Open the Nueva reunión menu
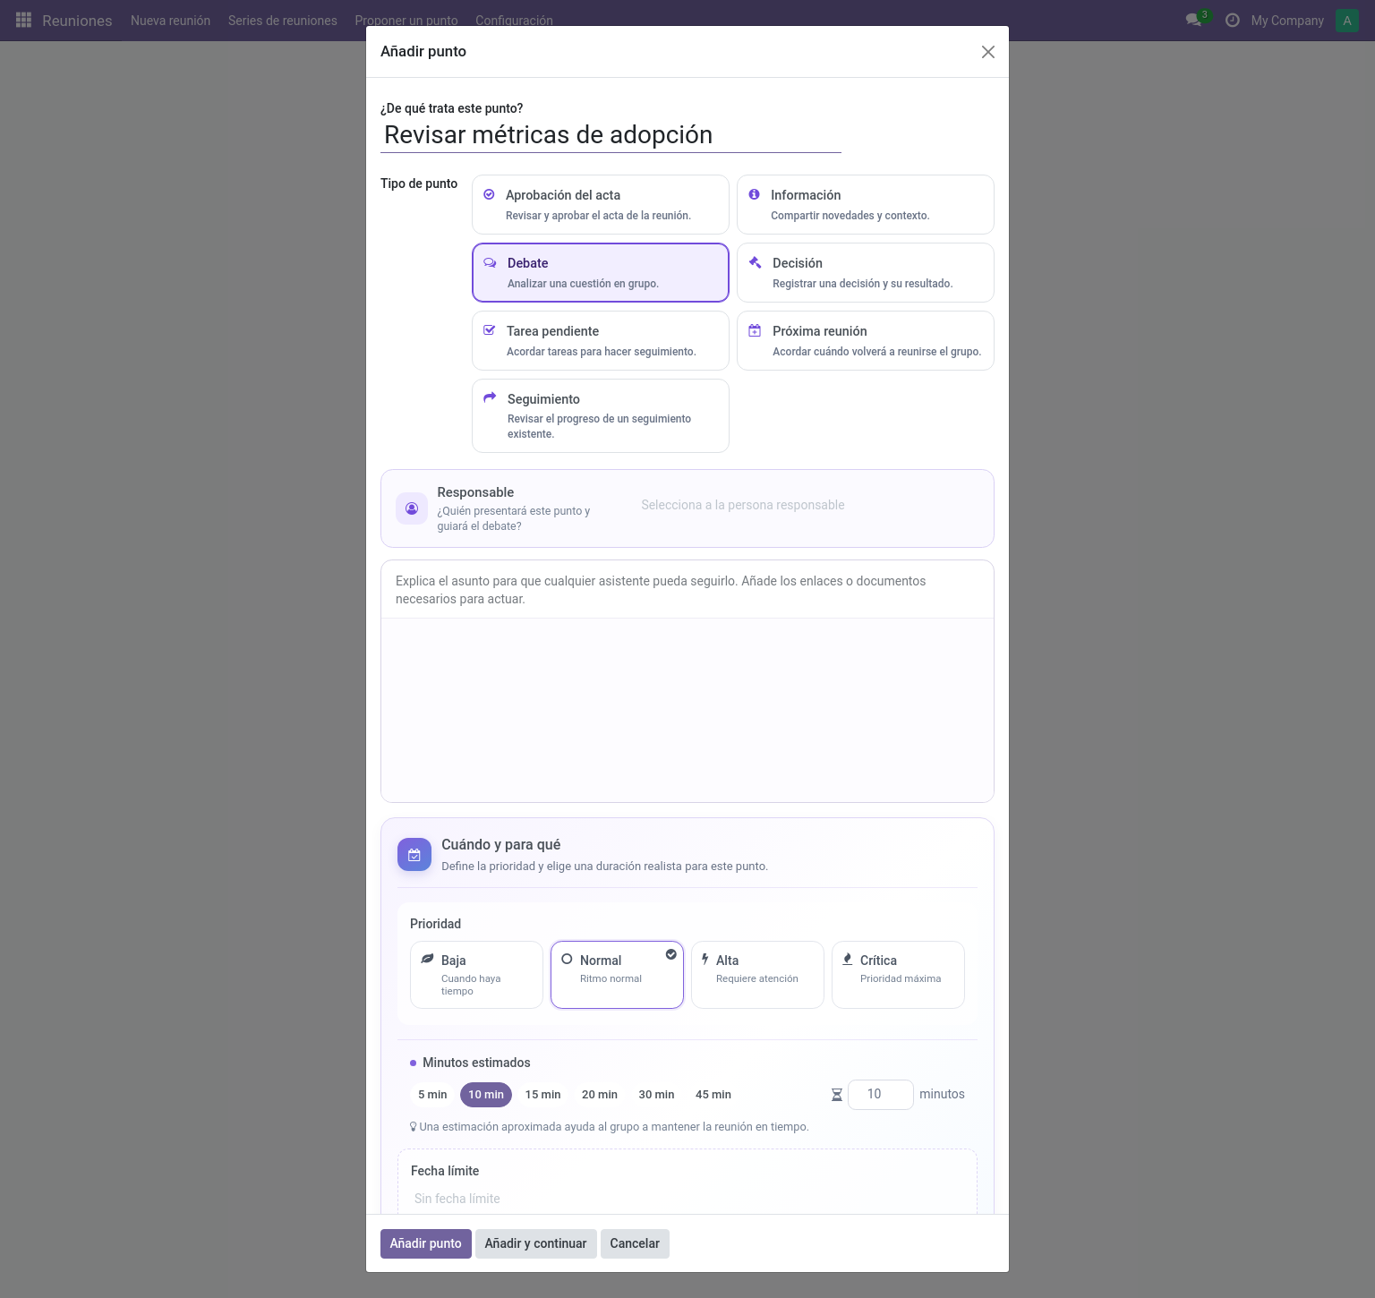The width and height of the screenshot is (1375, 1298). click(171, 21)
